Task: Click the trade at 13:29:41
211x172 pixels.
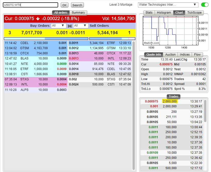Action: point(171,106)
